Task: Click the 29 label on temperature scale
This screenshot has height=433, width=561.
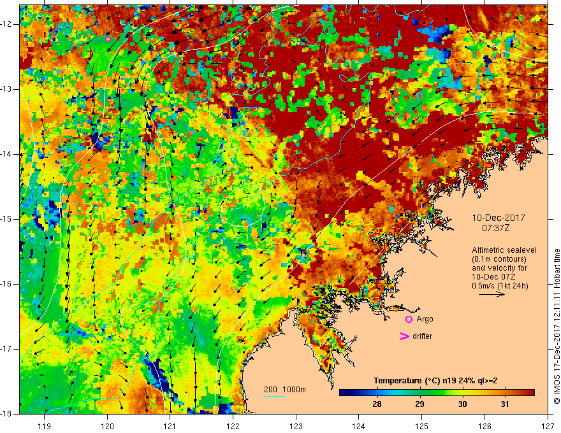Action: click(419, 404)
